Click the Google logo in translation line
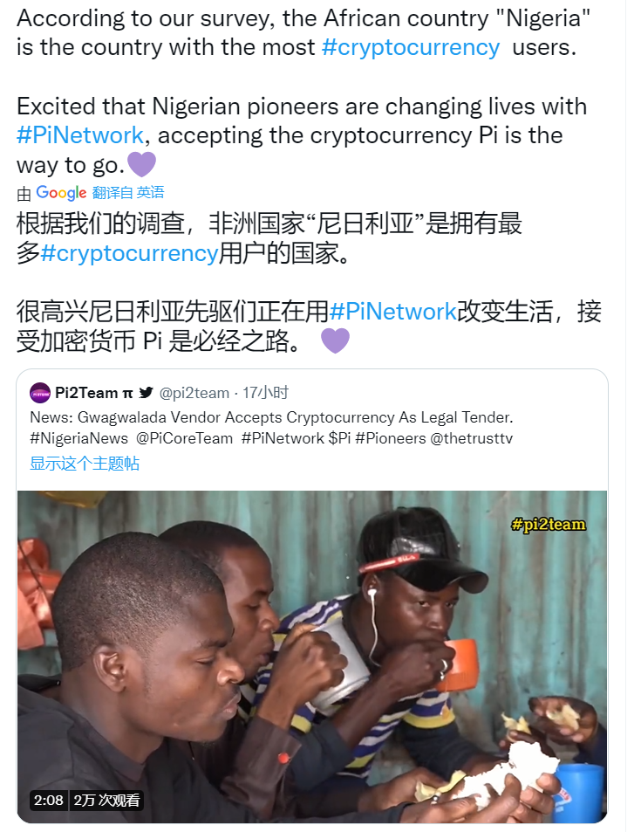 (61, 193)
